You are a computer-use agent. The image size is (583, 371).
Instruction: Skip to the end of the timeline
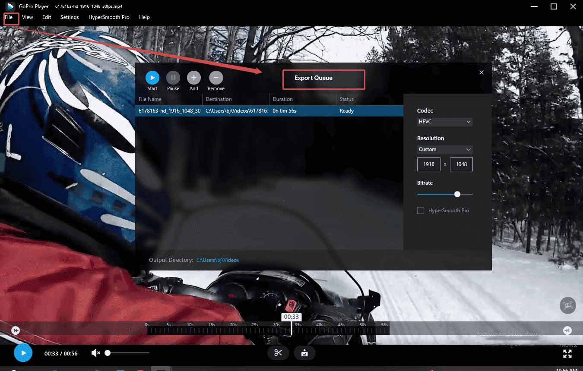(567, 330)
